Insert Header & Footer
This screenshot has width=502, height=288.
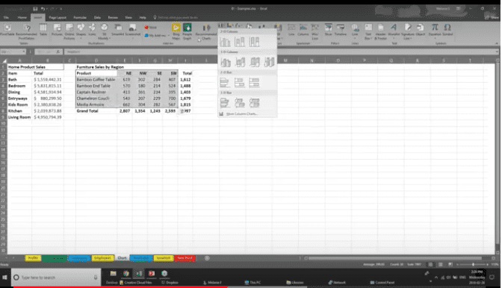coord(381,31)
